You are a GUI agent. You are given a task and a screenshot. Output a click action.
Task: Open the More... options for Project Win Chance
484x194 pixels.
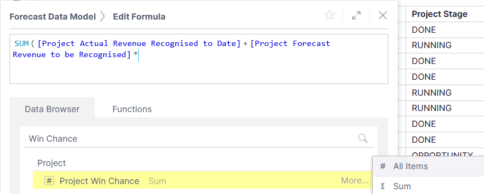tap(355, 180)
